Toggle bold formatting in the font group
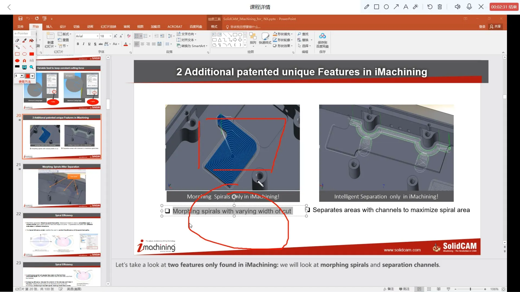The height and width of the screenshot is (292, 520). click(x=78, y=44)
